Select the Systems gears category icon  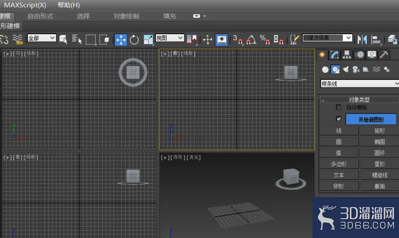(387, 70)
